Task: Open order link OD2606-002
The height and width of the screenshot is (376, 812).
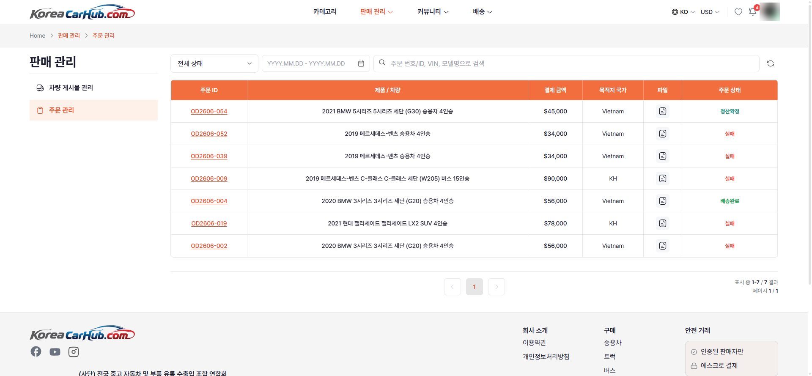Action: pyautogui.click(x=209, y=246)
